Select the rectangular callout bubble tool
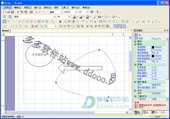This screenshot has height=119, width=170. 110,22
